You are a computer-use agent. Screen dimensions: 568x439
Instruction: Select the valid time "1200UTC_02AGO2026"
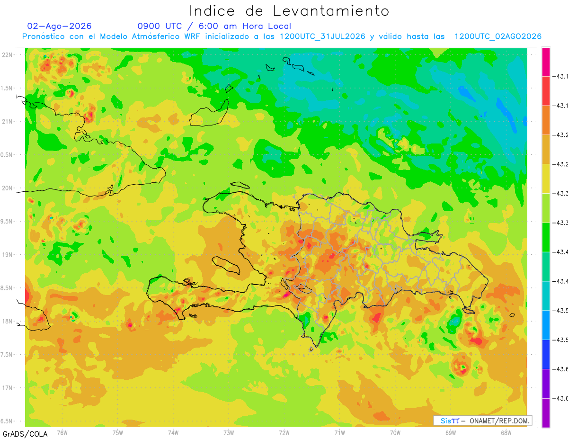498,36
